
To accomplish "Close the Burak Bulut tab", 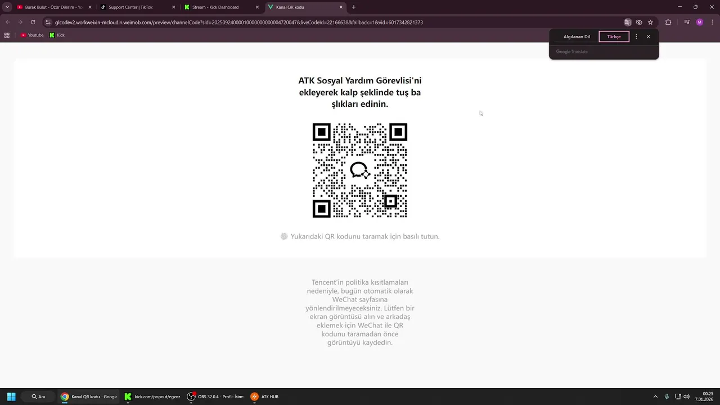I will coord(89,7).
